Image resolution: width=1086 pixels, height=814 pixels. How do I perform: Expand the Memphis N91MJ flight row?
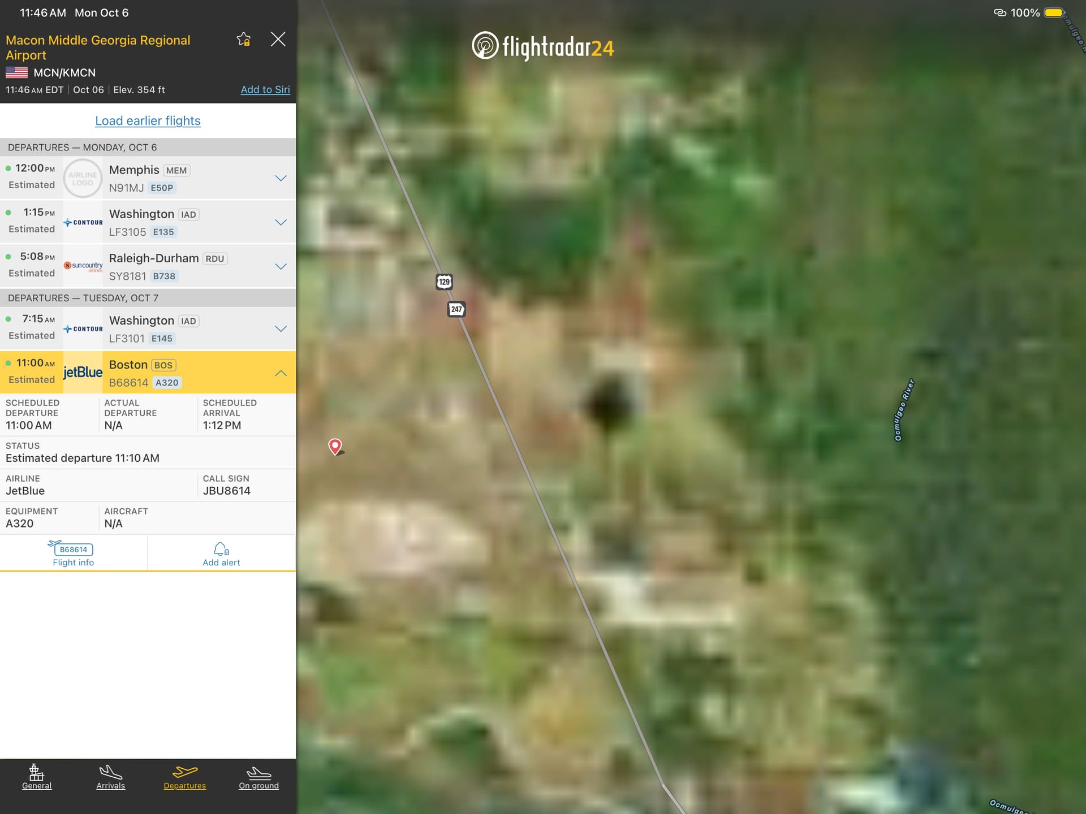click(x=281, y=178)
